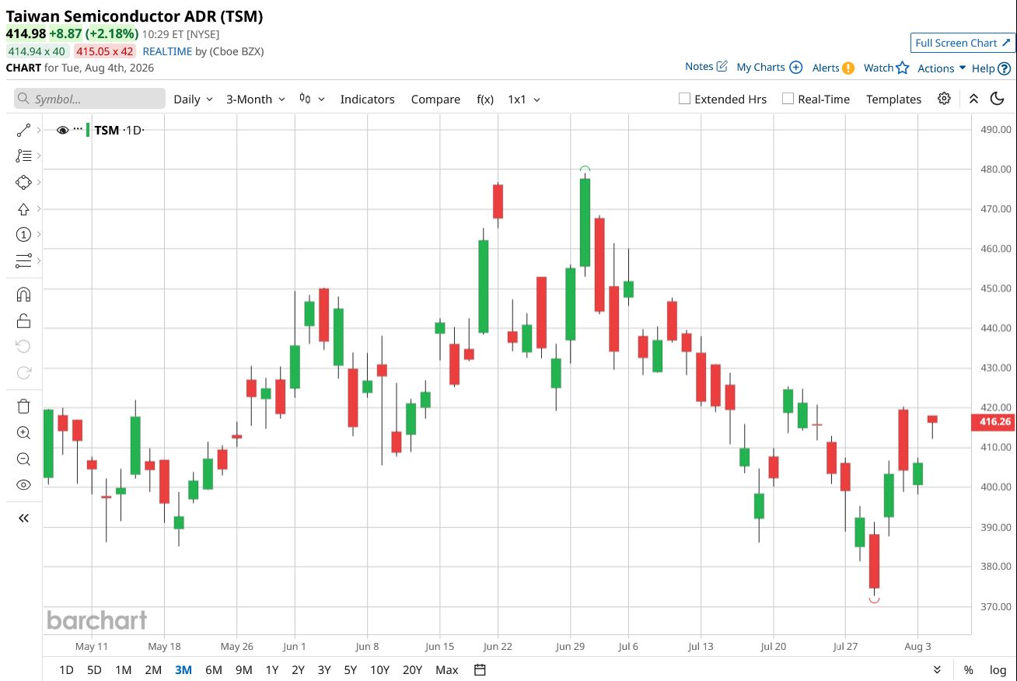Collapse the chart toolbar with up chevrons

(x=973, y=99)
